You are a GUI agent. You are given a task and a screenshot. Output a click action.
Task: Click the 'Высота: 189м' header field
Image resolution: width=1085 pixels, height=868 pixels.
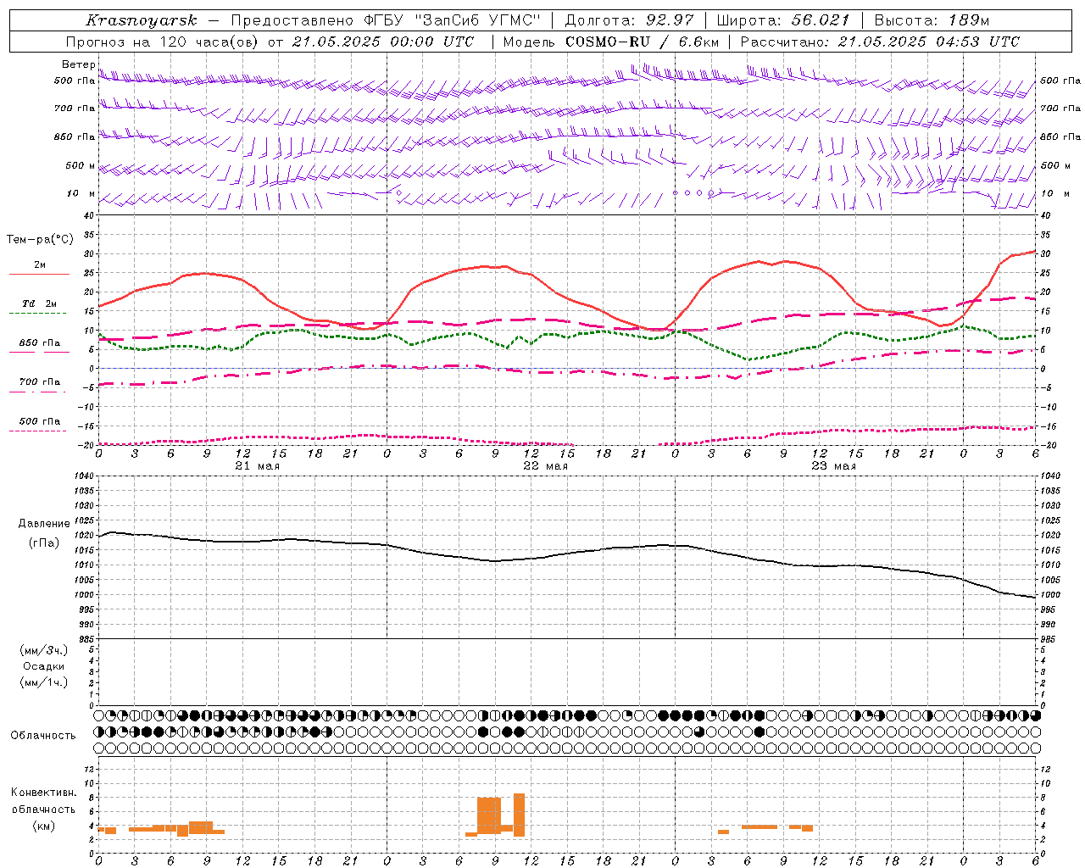point(932,20)
